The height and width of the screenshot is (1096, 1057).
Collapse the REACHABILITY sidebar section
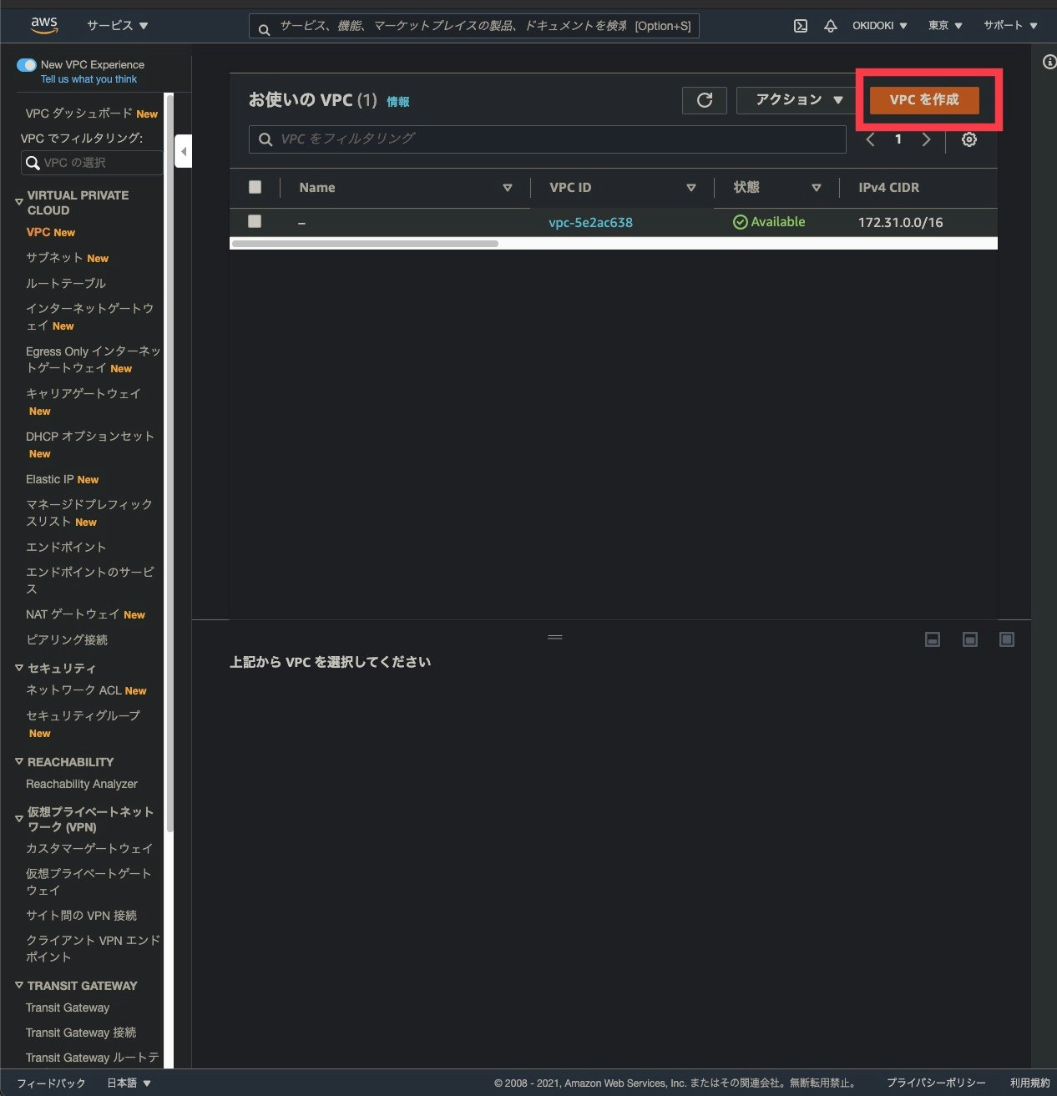19,761
